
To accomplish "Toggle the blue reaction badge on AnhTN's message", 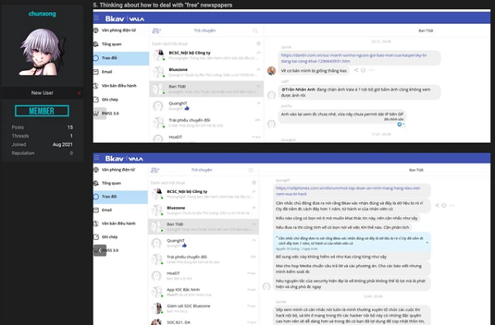I will pos(401,125).
